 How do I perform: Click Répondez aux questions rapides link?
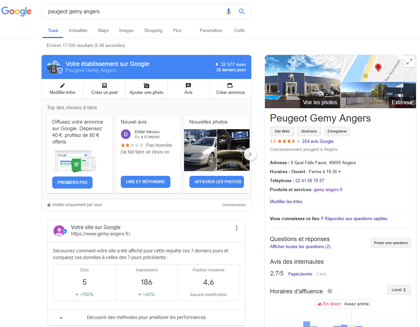click(356, 218)
